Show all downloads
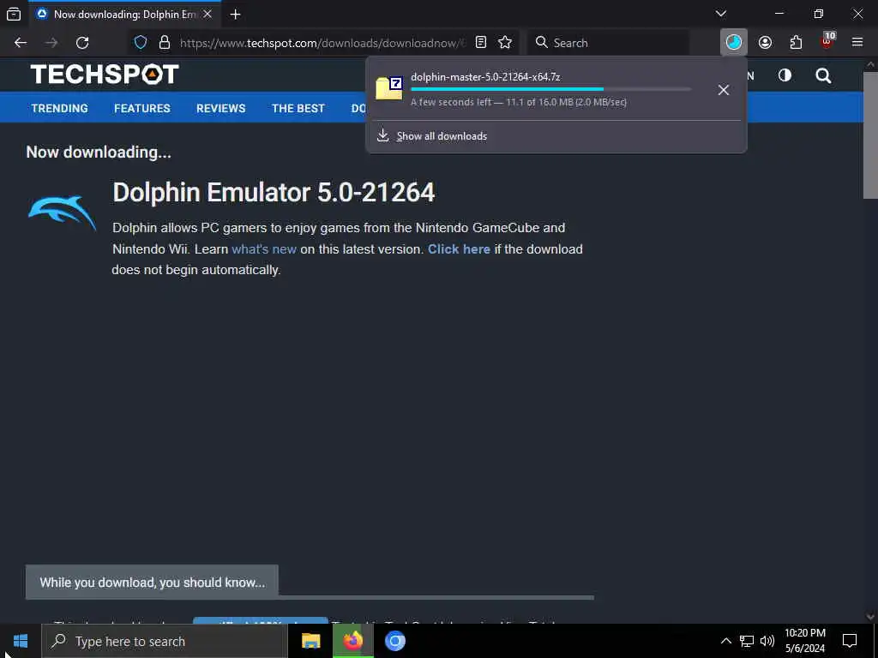 pos(442,136)
